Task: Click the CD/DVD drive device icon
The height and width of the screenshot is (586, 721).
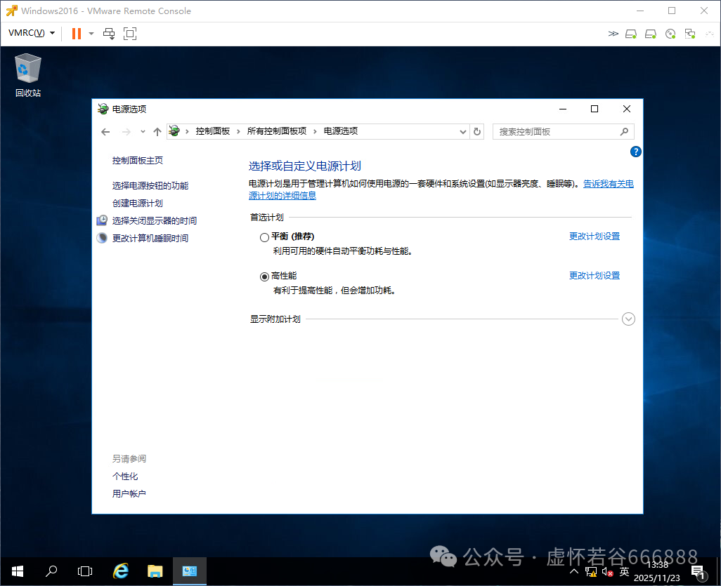Action: 670,34
